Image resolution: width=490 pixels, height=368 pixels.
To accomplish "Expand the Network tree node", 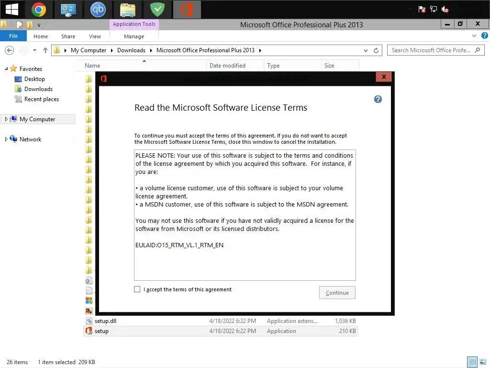I will pyautogui.click(x=6, y=139).
